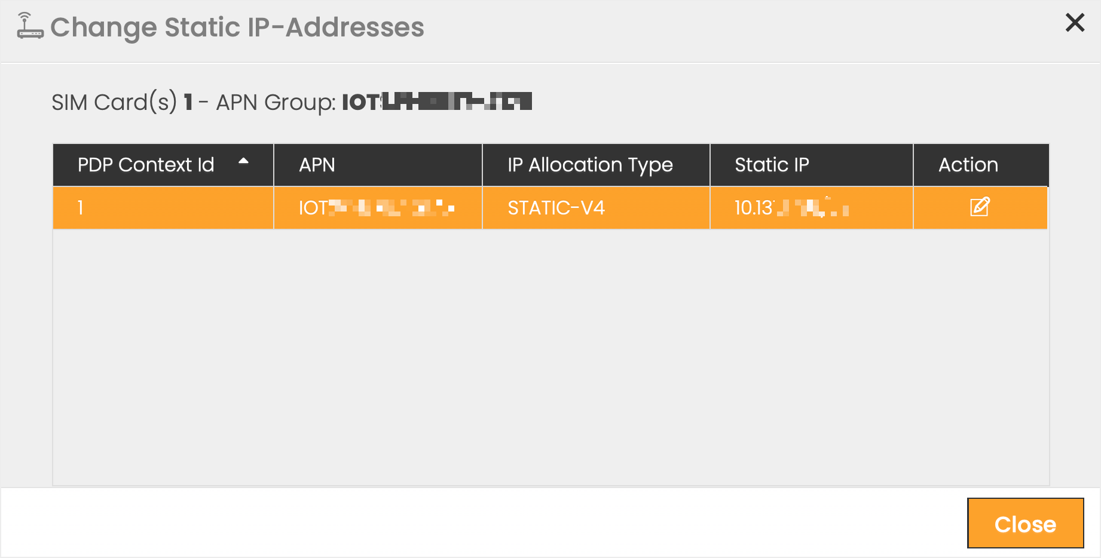
Task: Click the router icon beside the dialog title
Action: tap(30, 26)
